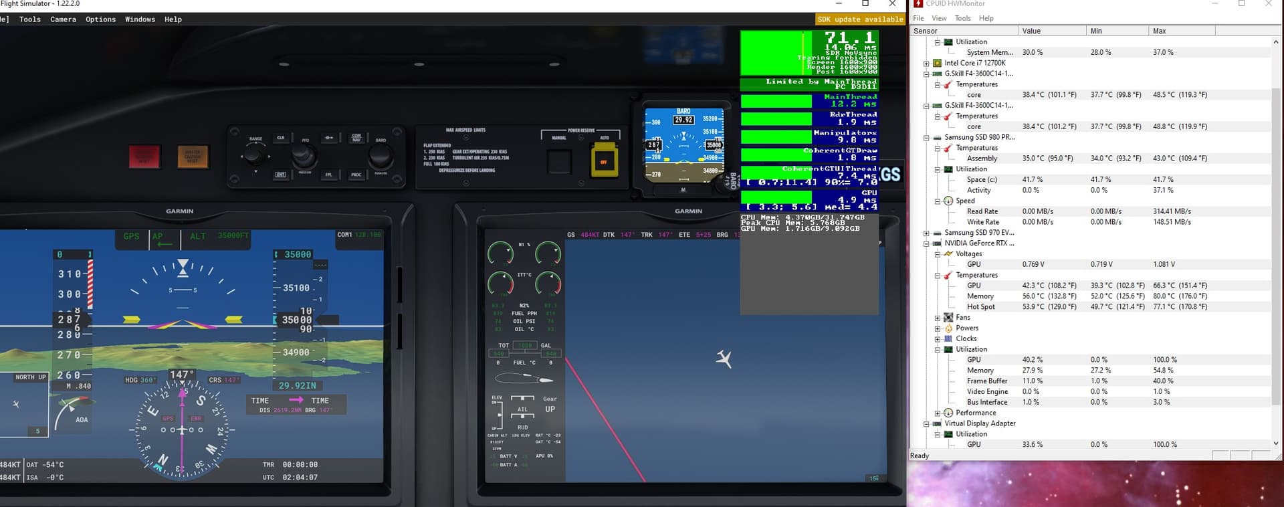Open the Help menu in HWMonitor
The width and height of the screenshot is (1284, 507).
point(986,18)
